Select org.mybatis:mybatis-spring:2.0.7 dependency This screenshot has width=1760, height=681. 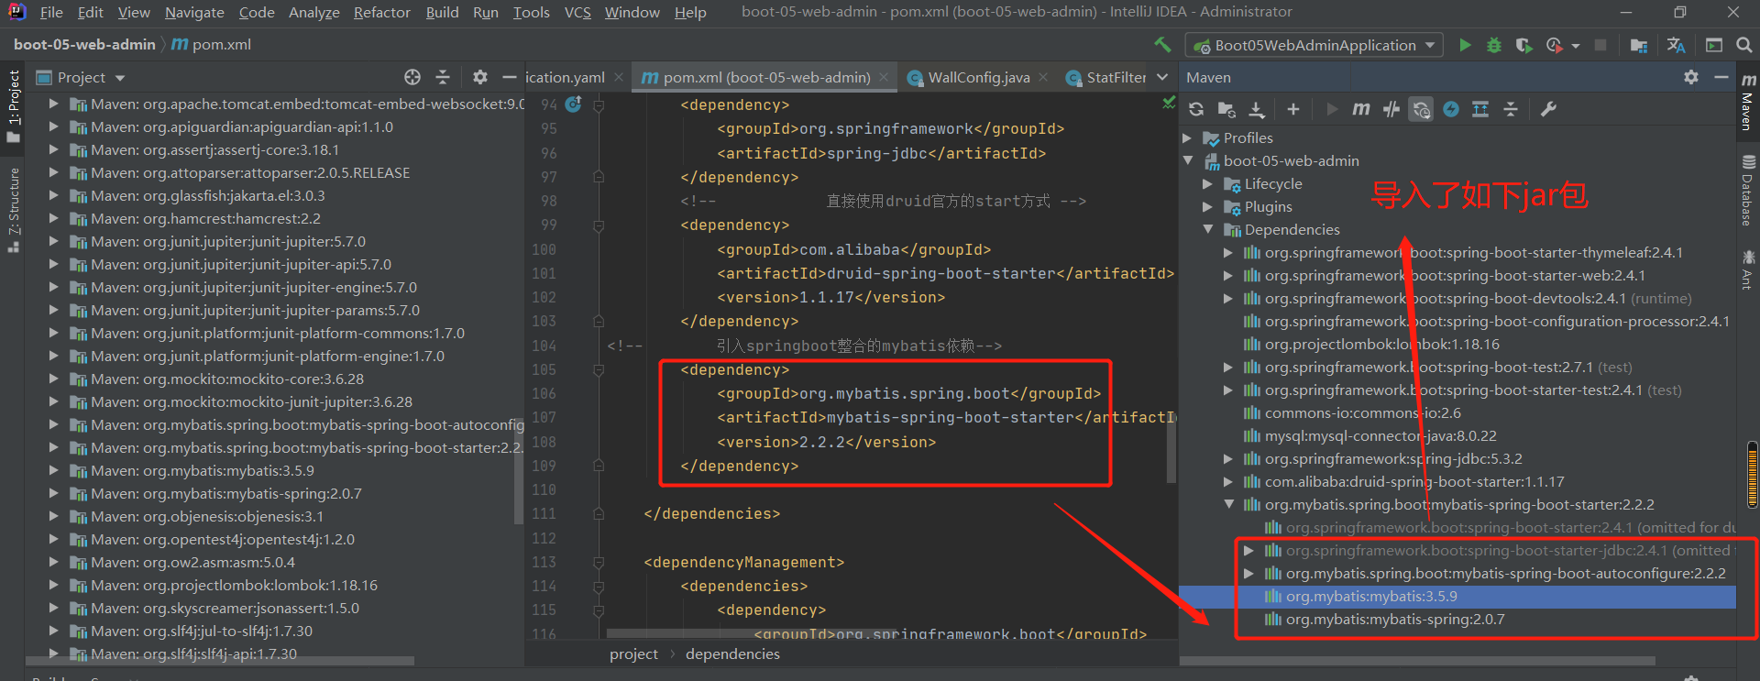tap(1394, 620)
